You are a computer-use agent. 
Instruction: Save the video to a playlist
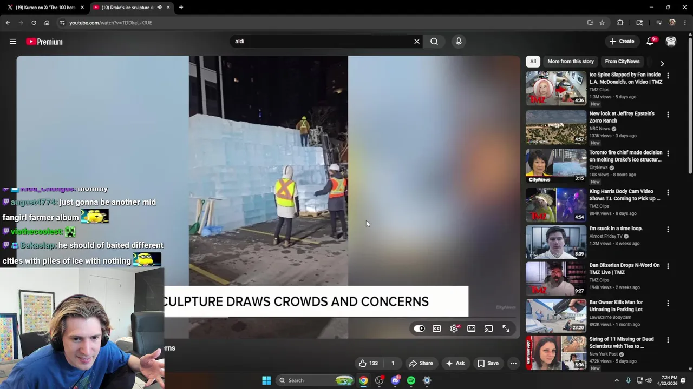[488, 363]
